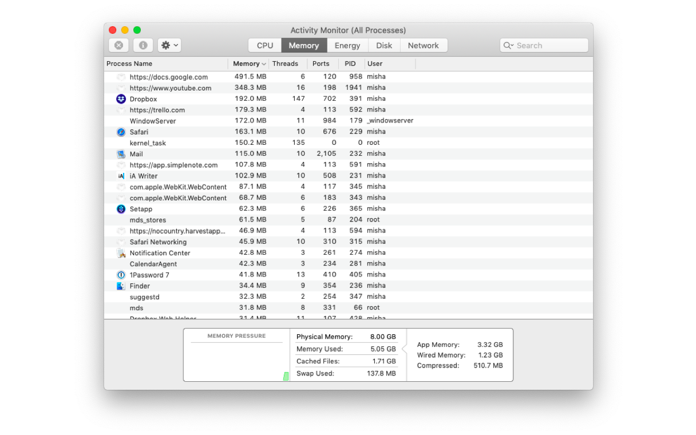Click the Safari Networking process icon
This screenshot has height=435, width=696.
[121, 242]
